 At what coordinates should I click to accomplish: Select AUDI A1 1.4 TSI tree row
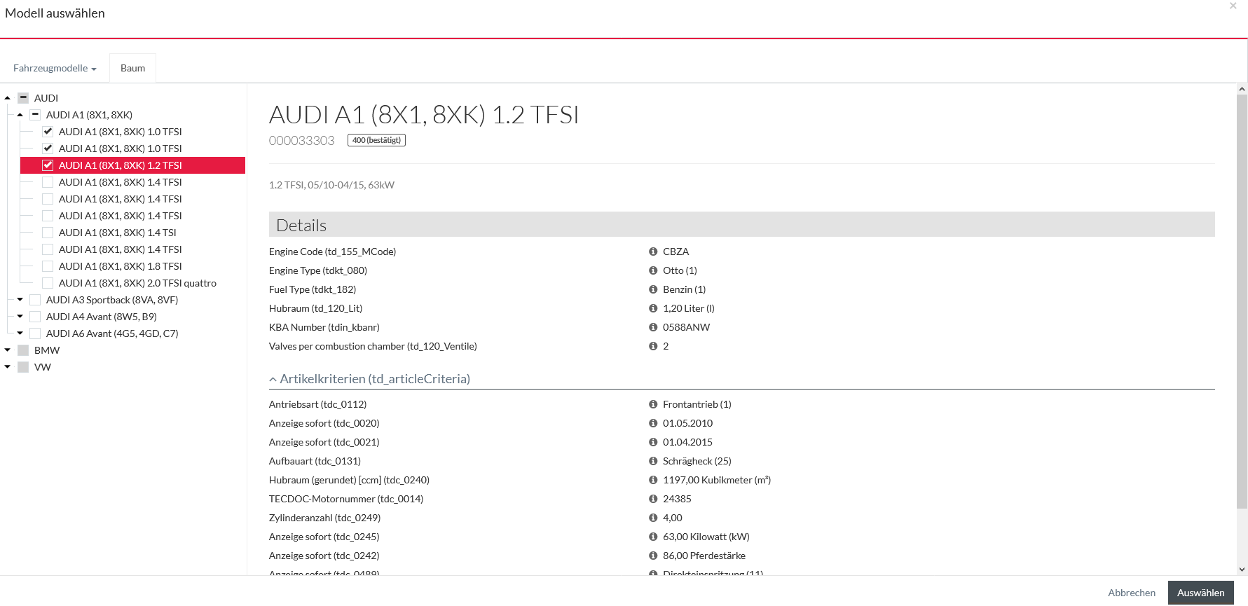click(117, 233)
